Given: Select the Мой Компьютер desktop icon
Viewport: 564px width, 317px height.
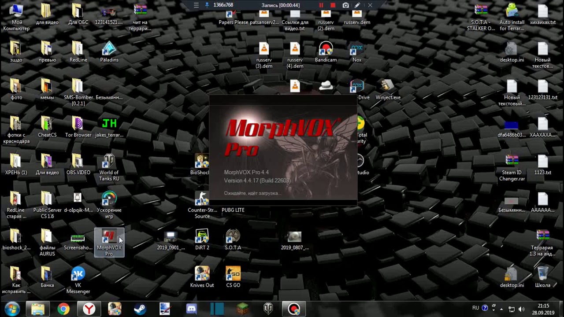Looking at the screenshot, I should [x=16, y=18].
